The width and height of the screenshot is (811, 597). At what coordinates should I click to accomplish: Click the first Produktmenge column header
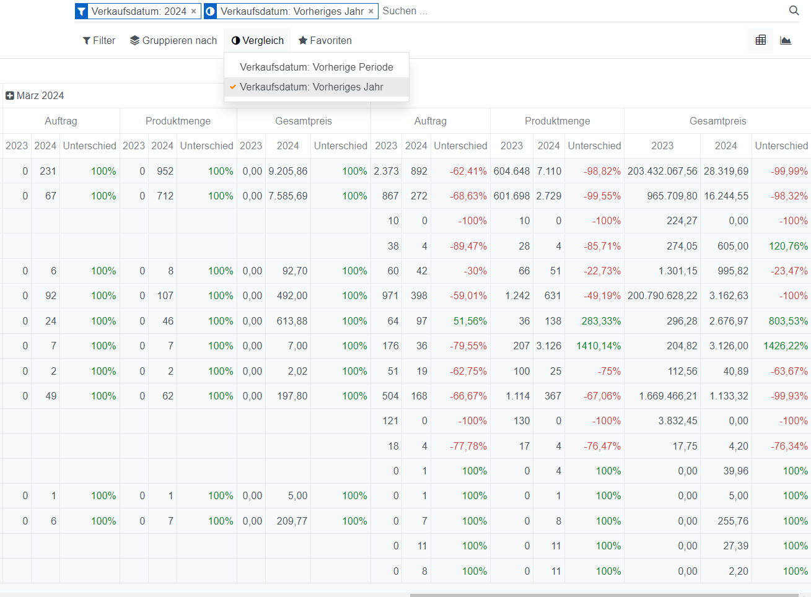tap(178, 121)
